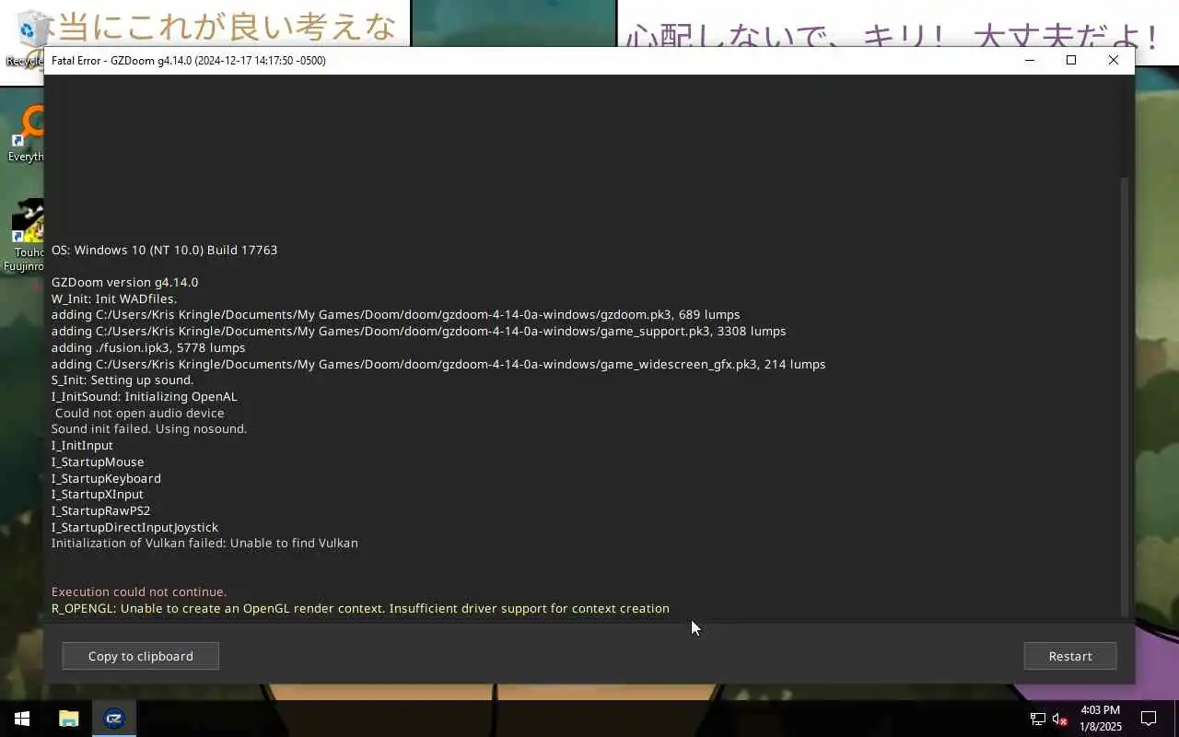Click the Restart button
1179x737 pixels.
[1070, 656]
